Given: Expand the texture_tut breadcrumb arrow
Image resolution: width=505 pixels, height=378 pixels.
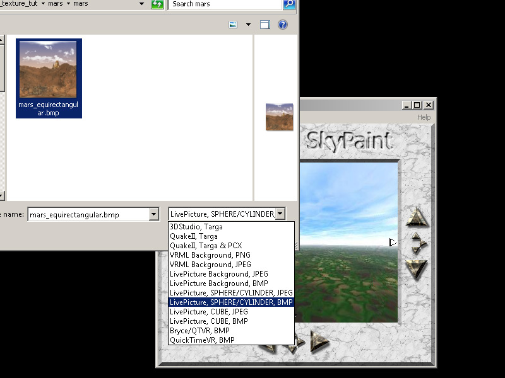Looking at the screenshot, I should coord(43,4).
